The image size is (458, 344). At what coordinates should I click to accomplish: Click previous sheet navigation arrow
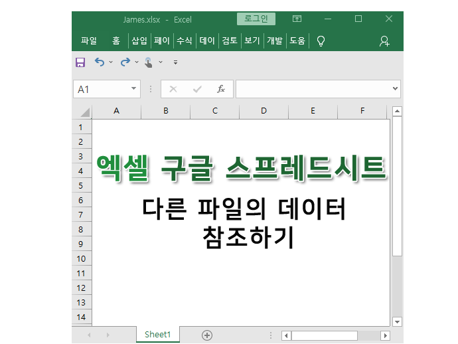coord(89,335)
